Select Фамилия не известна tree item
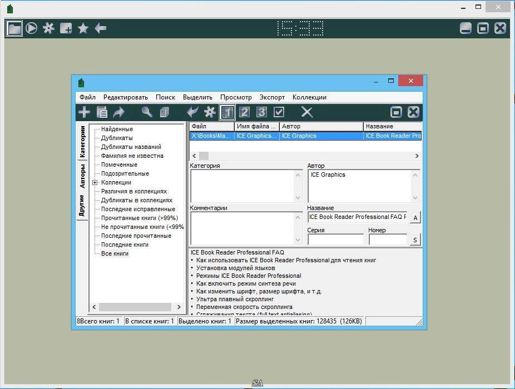 point(132,156)
